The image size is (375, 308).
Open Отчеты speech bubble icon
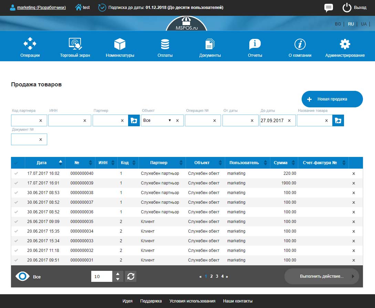[x=255, y=44]
